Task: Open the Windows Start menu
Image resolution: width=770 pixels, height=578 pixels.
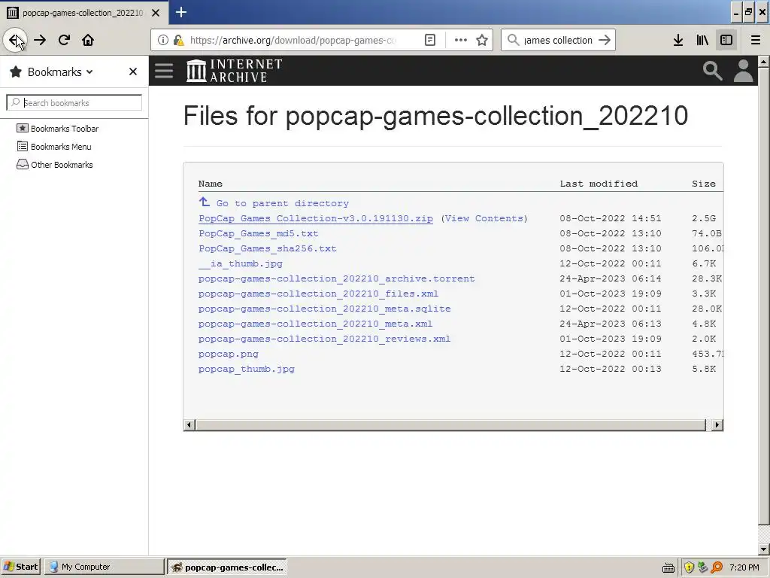Action: (21, 567)
